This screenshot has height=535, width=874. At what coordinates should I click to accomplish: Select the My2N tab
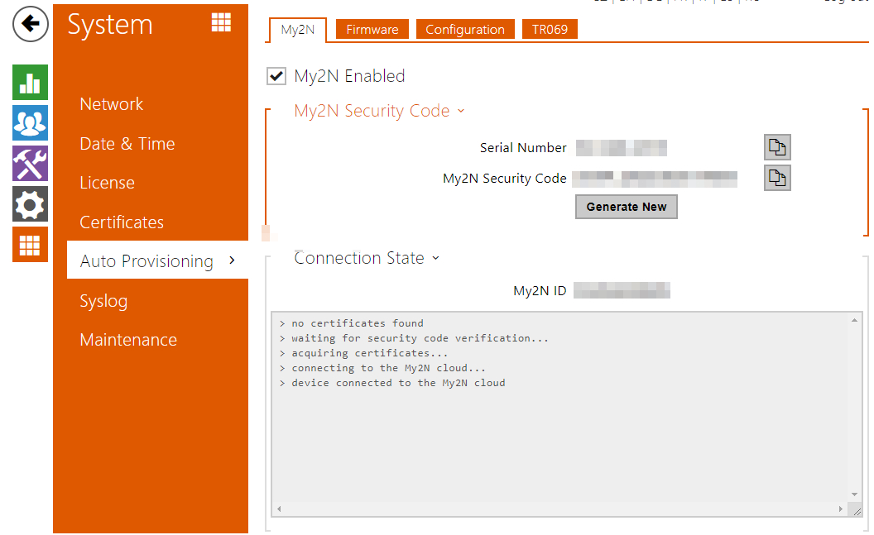pos(297,27)
